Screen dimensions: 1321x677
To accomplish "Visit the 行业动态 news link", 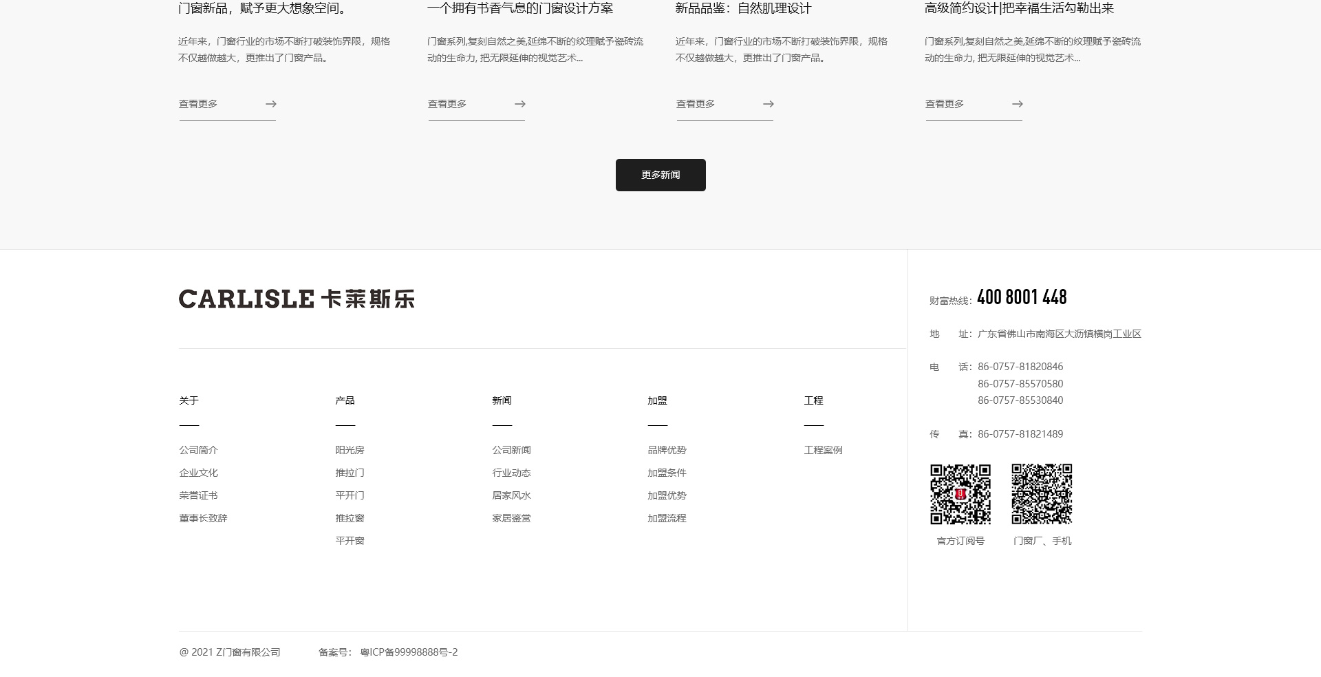I will tap(511, 473).
